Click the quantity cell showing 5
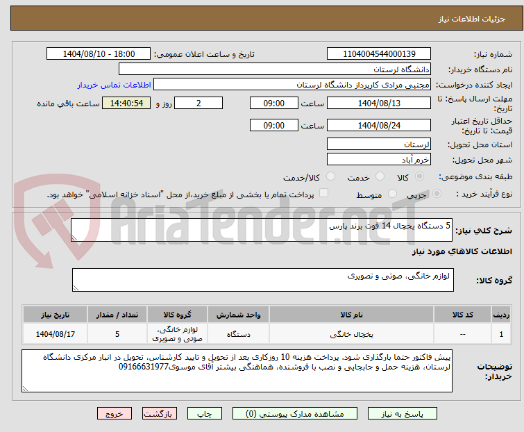The width and height of the screenshot is (524, 432). tap(117, 334)
